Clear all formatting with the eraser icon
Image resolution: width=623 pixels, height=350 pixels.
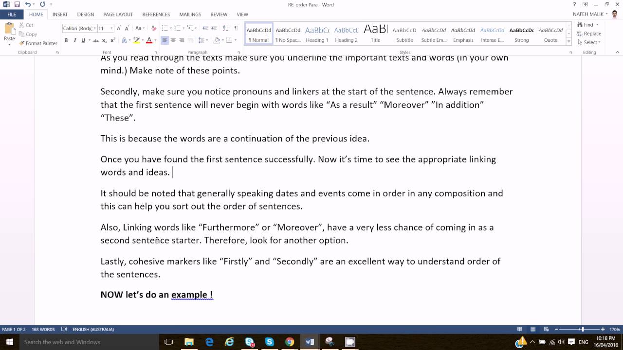[x=154, y=28]
